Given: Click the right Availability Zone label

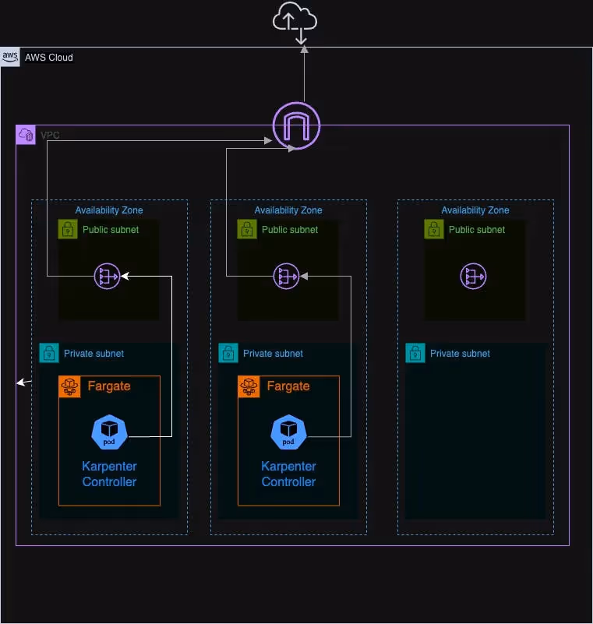Looking at the screenshot, I should (475, 210).
